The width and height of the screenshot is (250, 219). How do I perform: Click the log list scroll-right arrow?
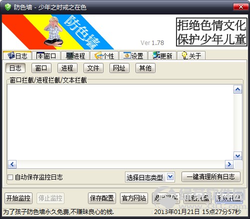point(229,164)
